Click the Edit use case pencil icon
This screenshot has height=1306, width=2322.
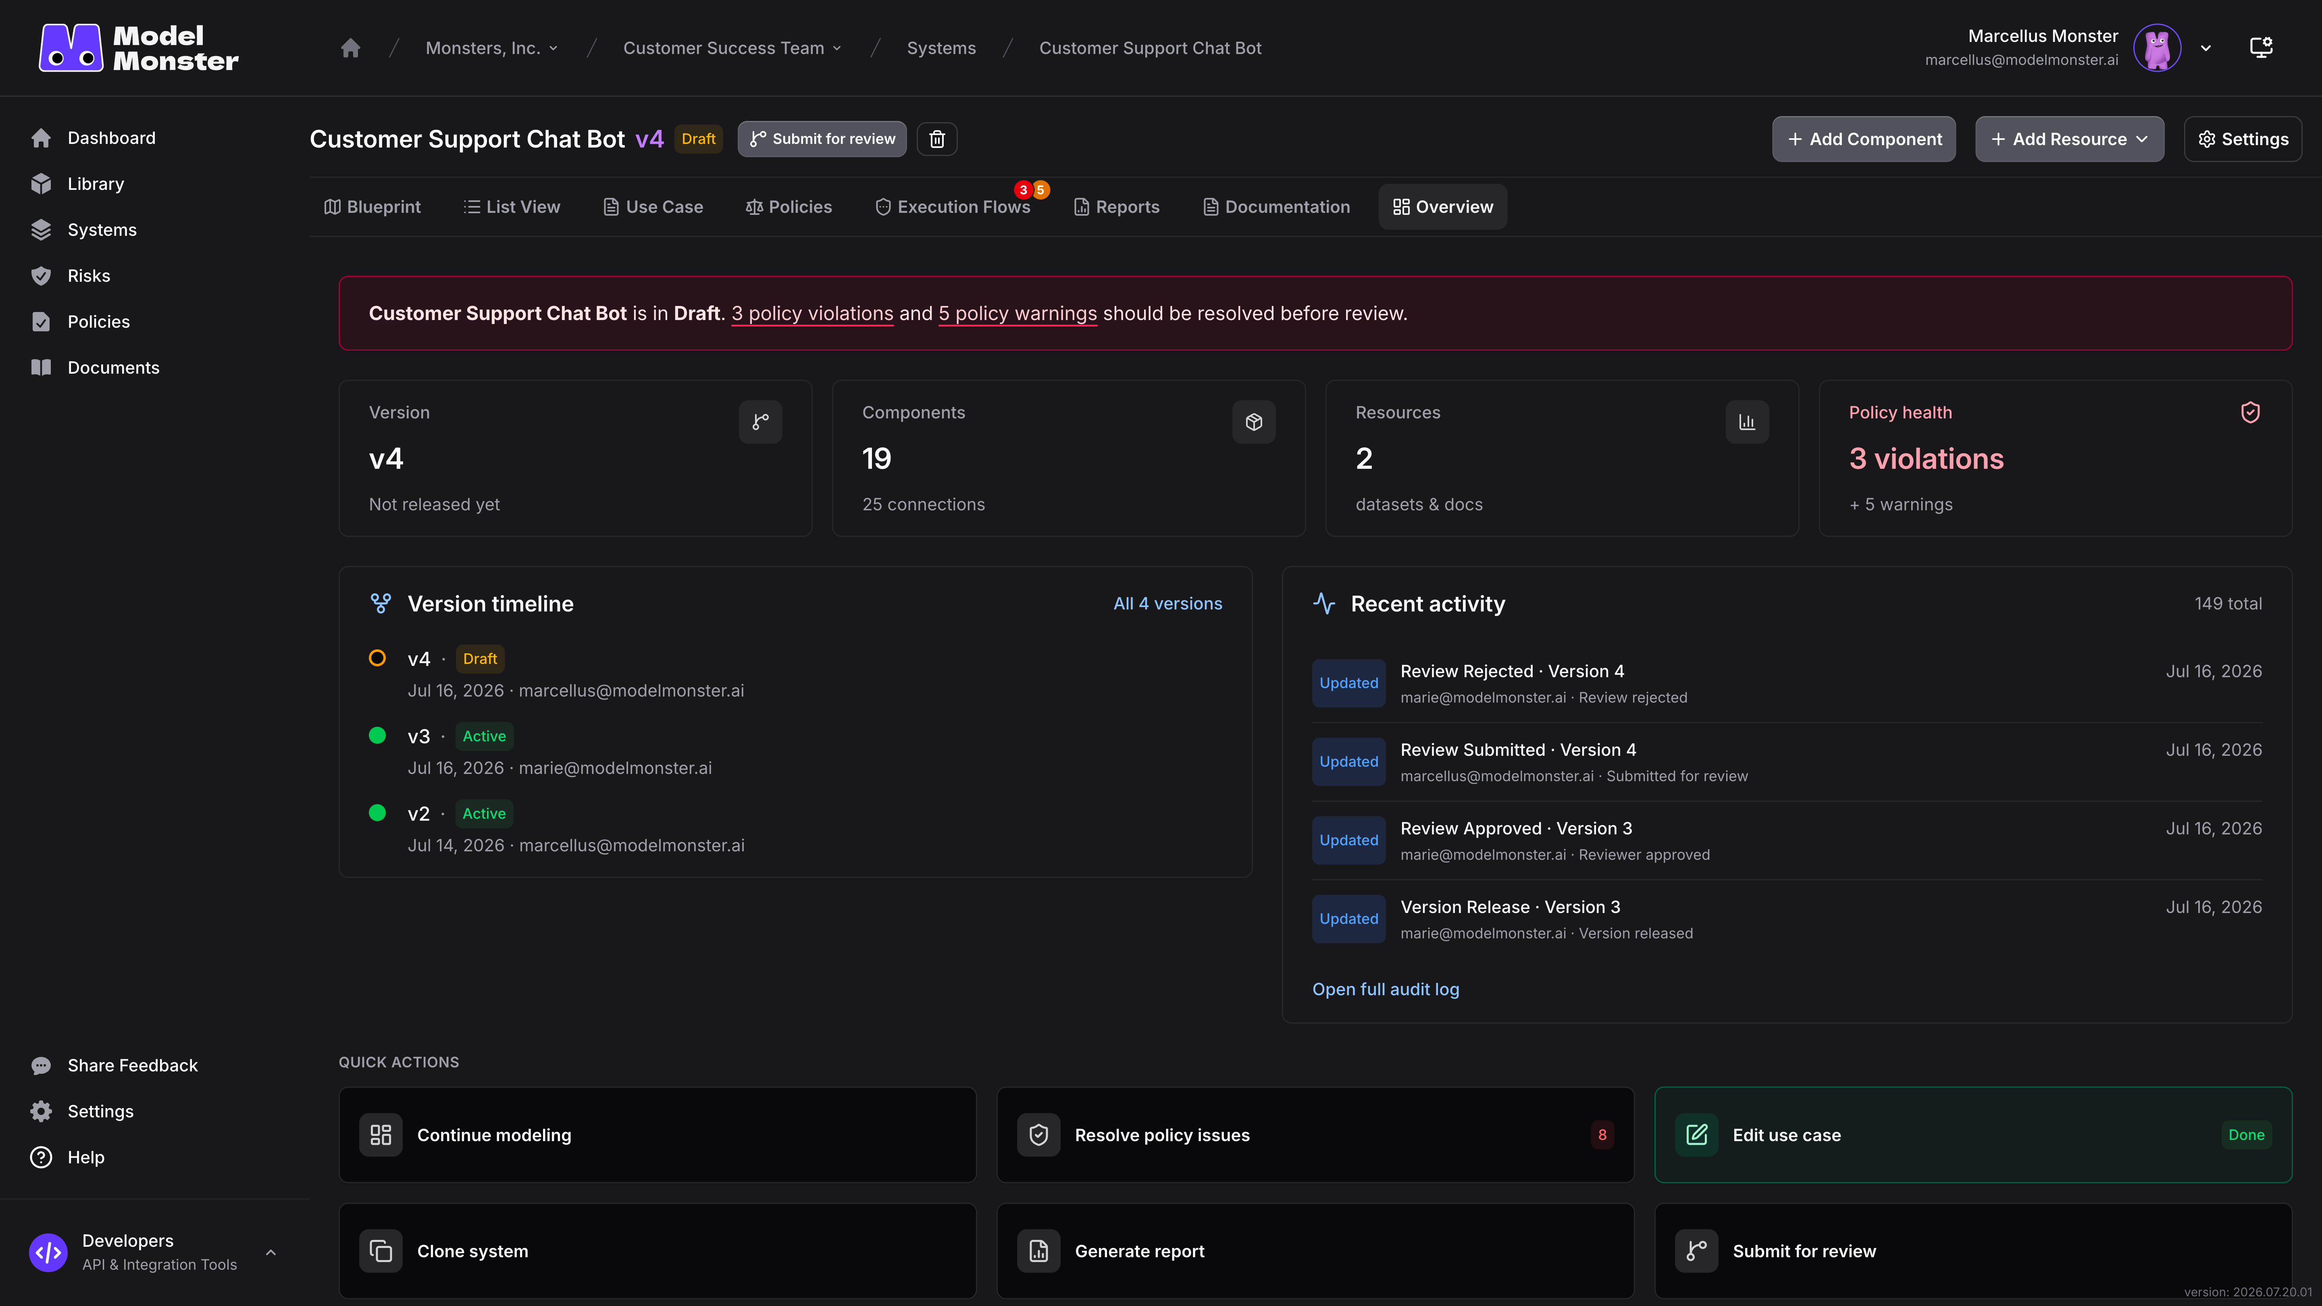click(x=1696, y=1135)
